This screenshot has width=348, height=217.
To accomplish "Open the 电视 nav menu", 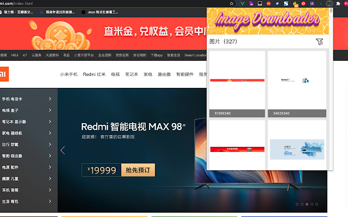I will click(115, 74).
